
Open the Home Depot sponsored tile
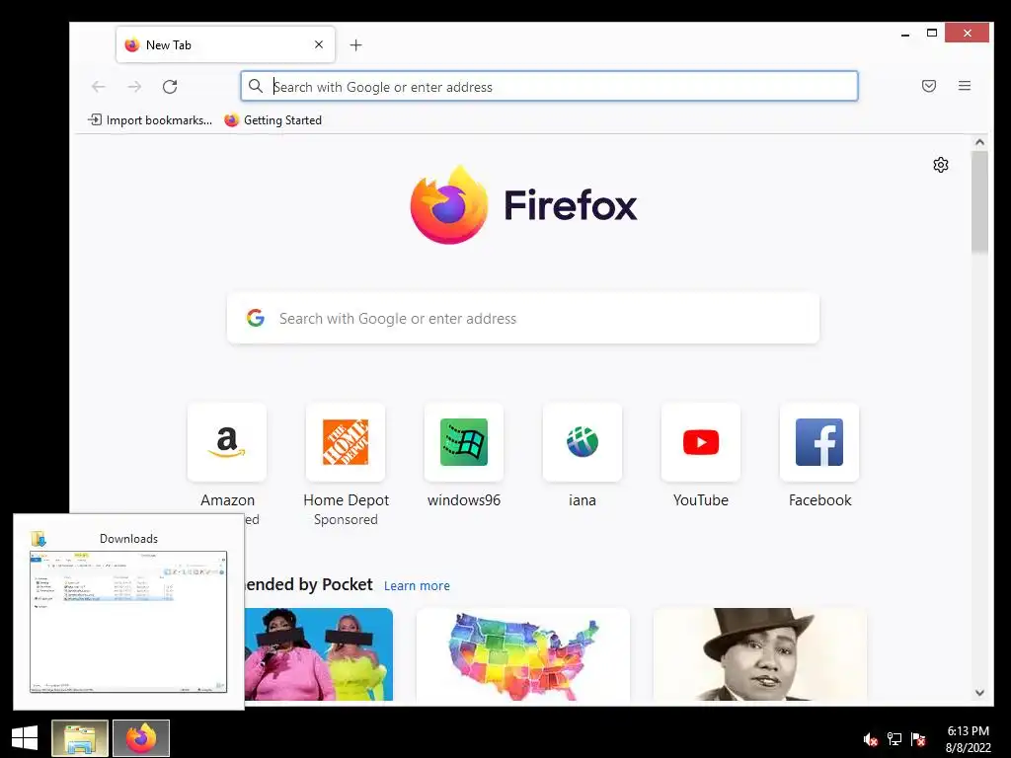[346, 443]
